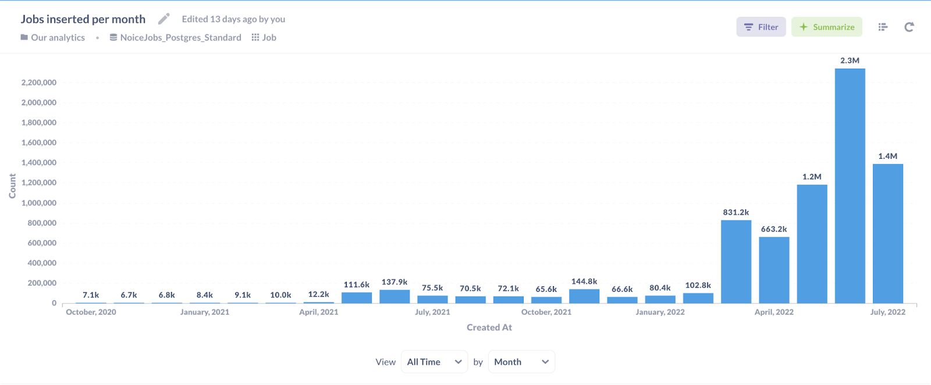Open the Our analytics collection link
The image size is (931, 385).
tap(58, 37)
